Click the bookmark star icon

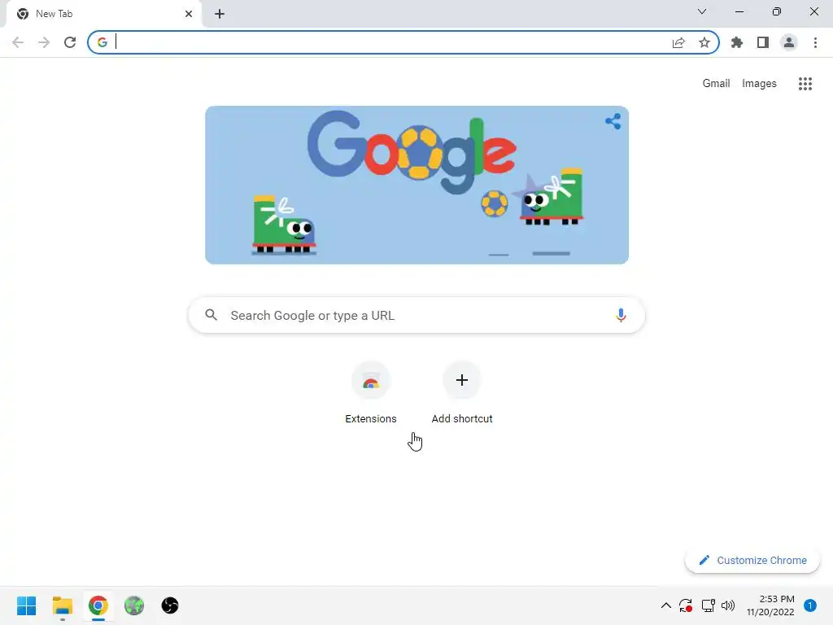pos(704,42)
